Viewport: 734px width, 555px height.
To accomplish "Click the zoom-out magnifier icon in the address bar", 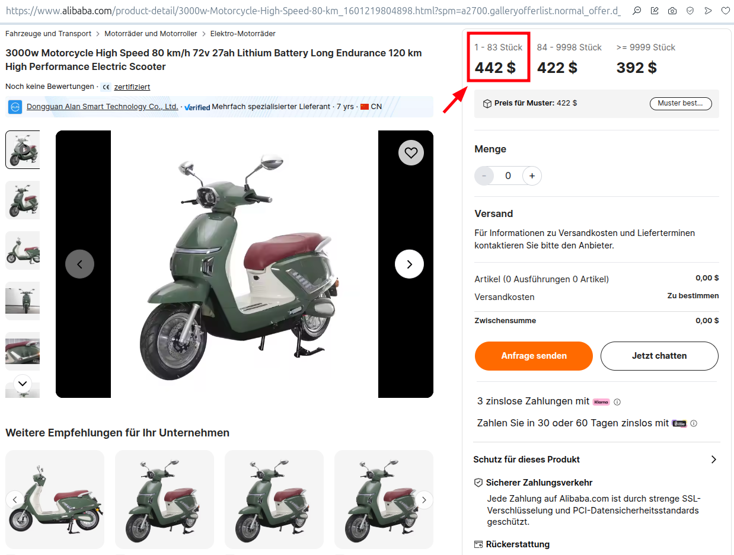I will (x=637, y=11).
